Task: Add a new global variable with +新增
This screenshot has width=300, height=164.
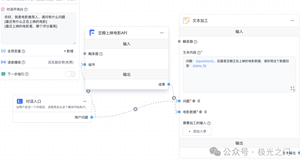Action: (69, 51)
